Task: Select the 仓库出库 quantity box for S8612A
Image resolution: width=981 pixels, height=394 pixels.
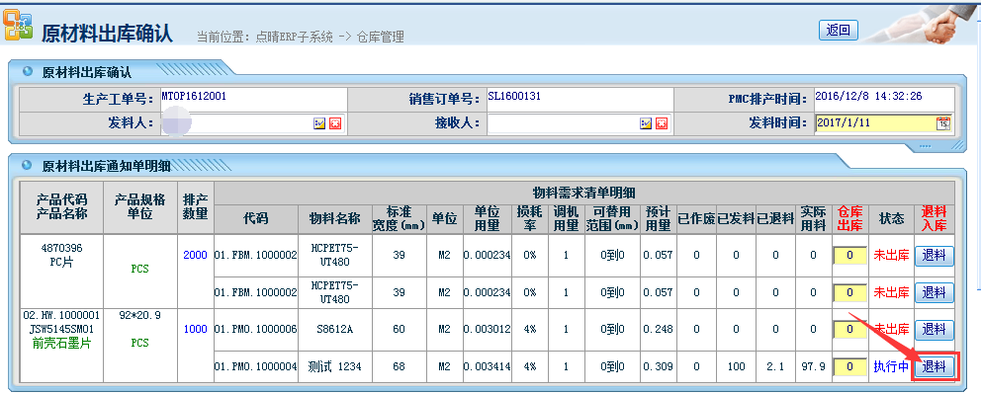Action: pos(850,329)
